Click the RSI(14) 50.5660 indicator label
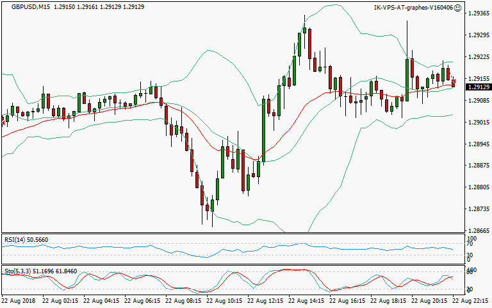Image resolution: width=492 pixels, height=308 pixels. (26, 240)
